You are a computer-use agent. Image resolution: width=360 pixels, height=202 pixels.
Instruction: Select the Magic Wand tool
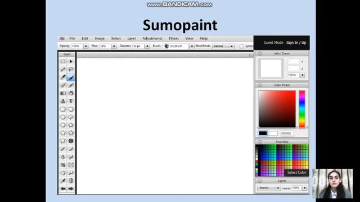[x=63, y=70]
